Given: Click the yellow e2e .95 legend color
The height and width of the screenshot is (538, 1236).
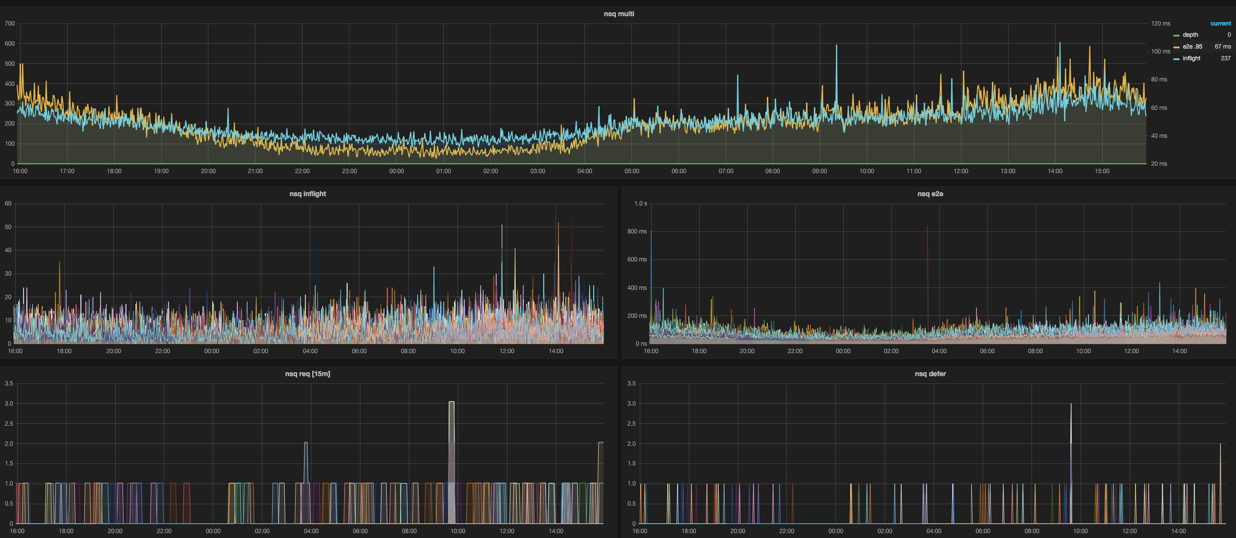Looking at the screenshot, I should coord(1176,47).
